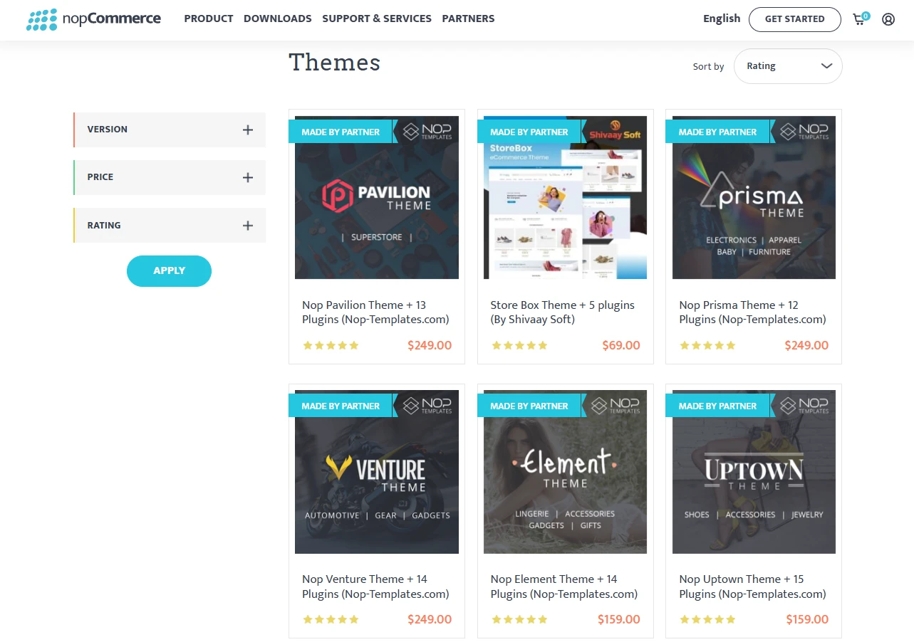Screen dimensions: 914x642
Task: Open the DOWNLOADS menu
Action: [277, 19]
